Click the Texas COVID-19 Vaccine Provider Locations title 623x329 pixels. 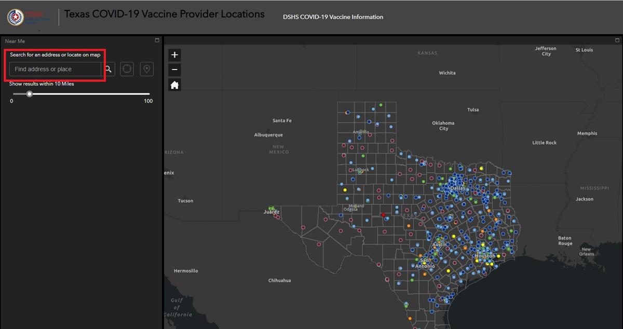pyautogui.click(x=165, y=14)
